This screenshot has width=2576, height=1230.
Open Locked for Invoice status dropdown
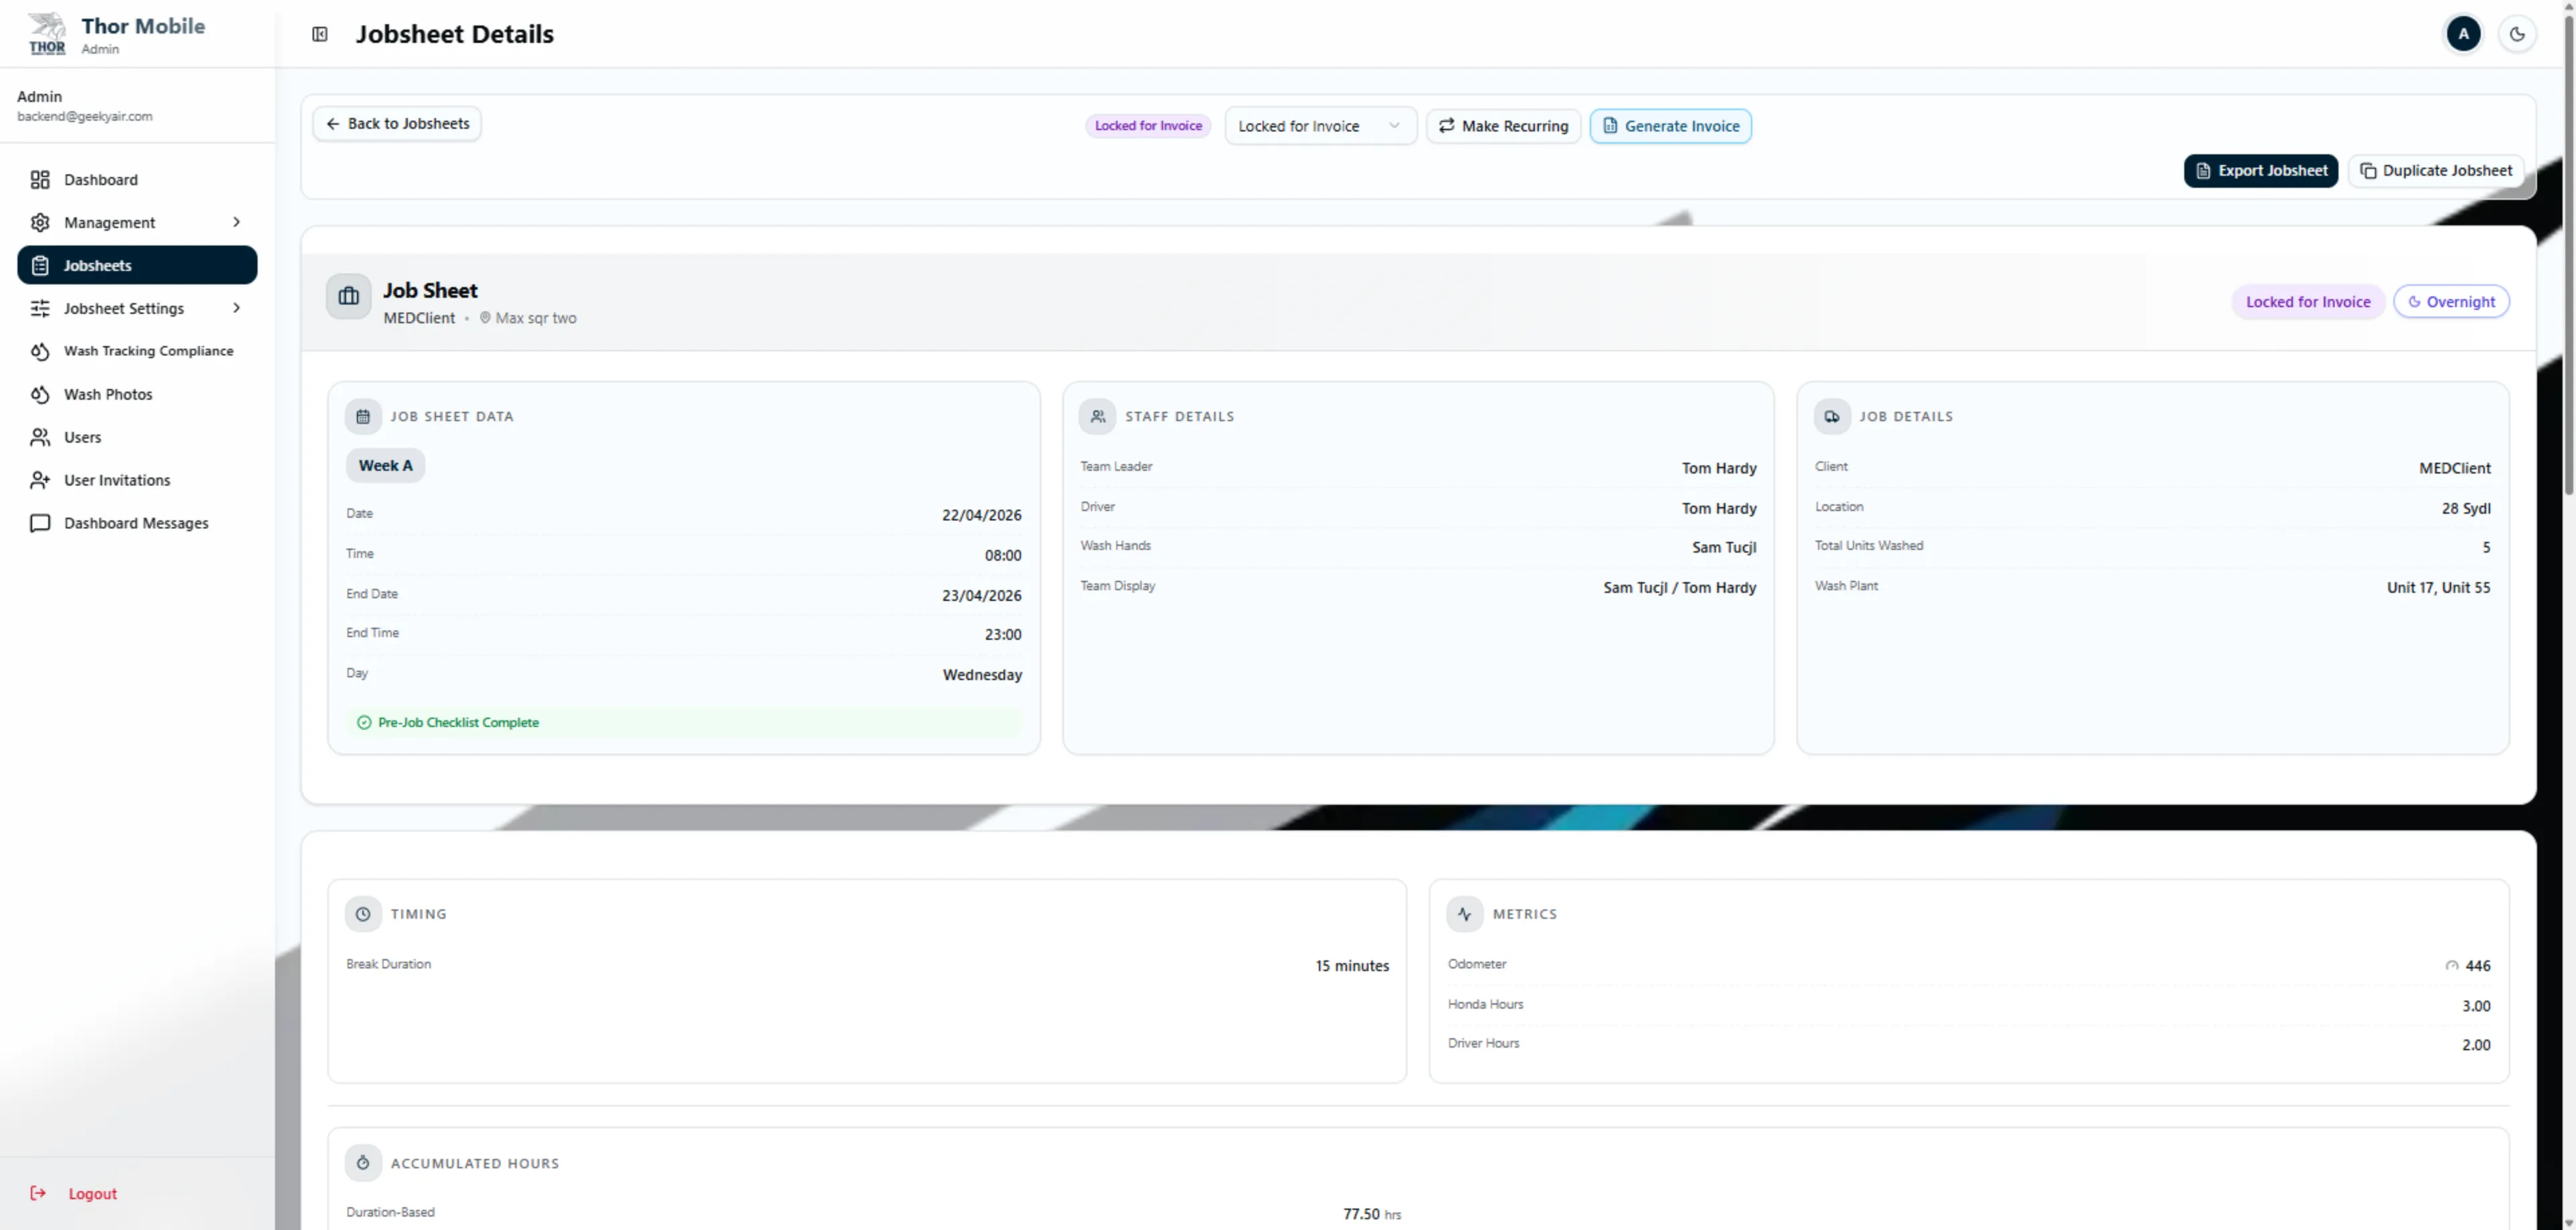1320,126
